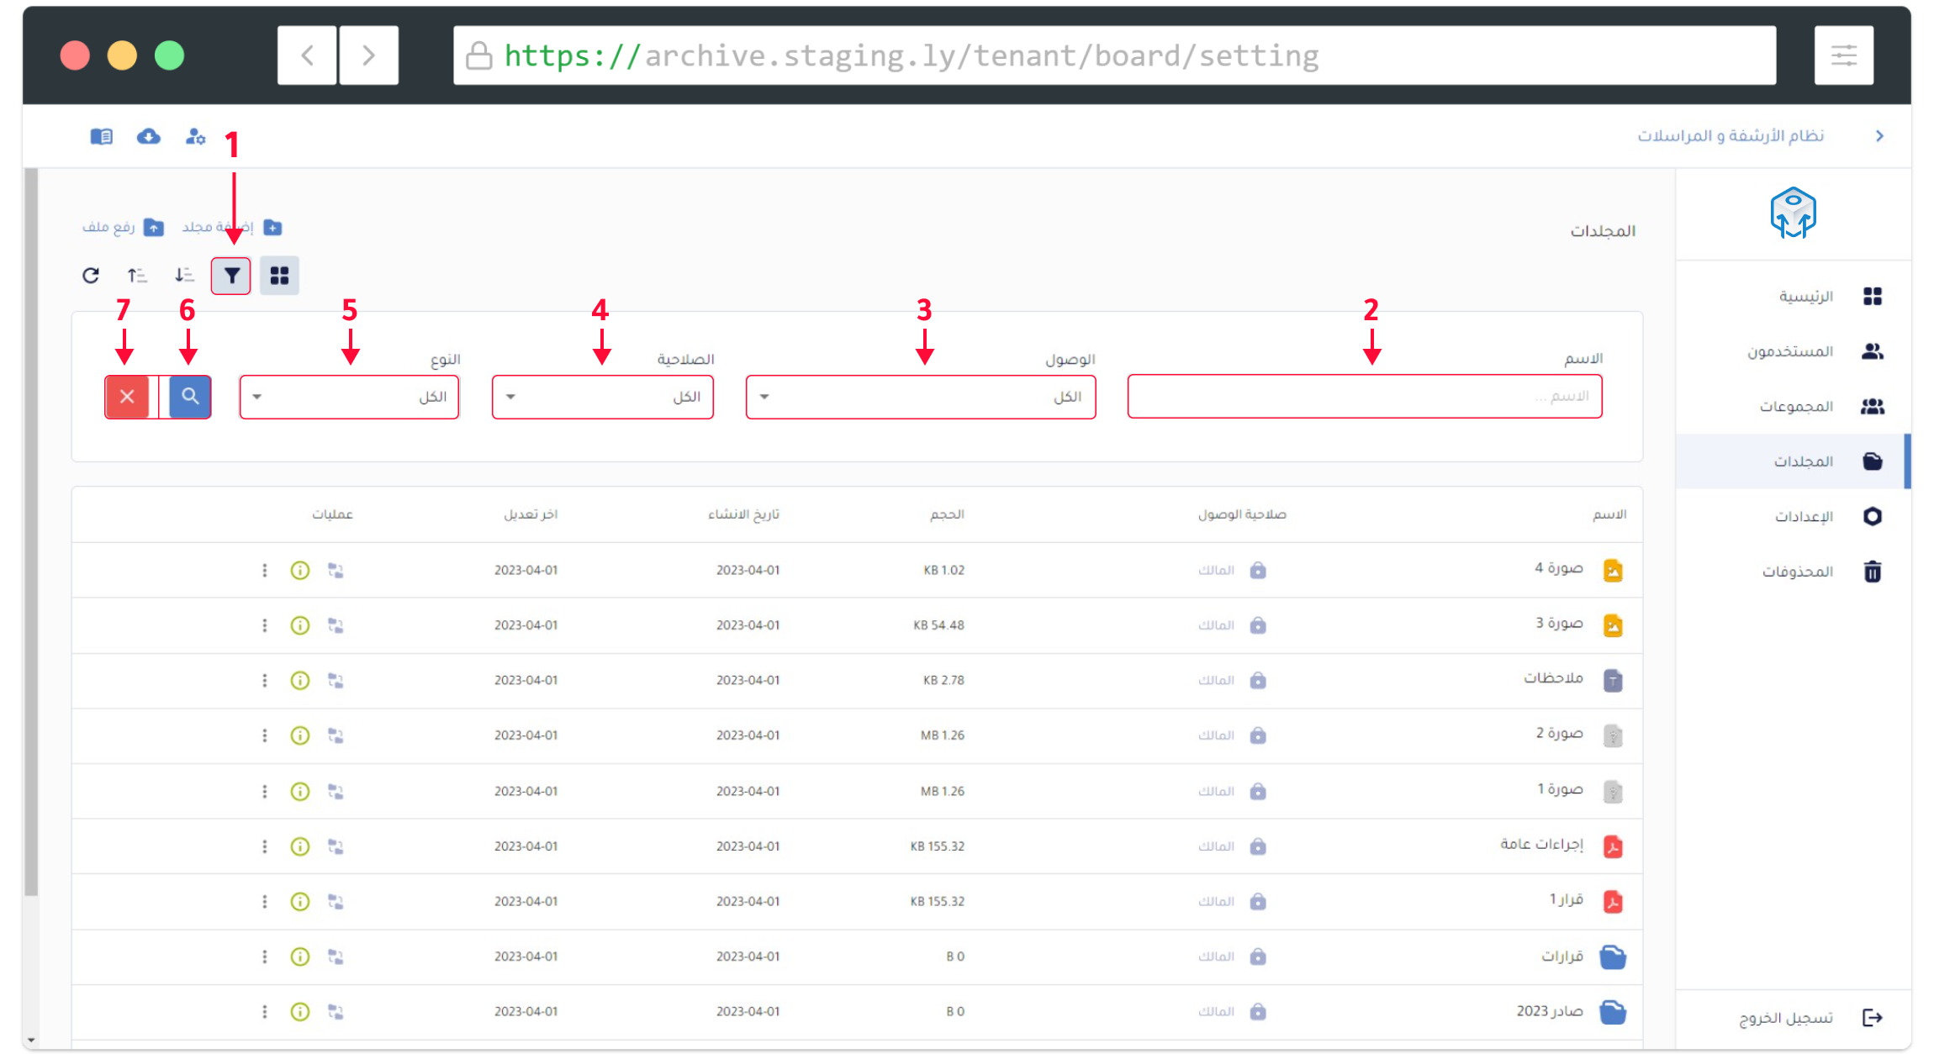The image size is (1934, 1054).
Task: Click رفع ملف upload file button
Action: tap(123, 228)
